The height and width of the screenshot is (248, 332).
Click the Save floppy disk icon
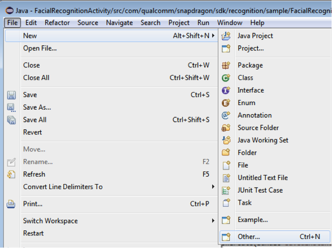12,95
